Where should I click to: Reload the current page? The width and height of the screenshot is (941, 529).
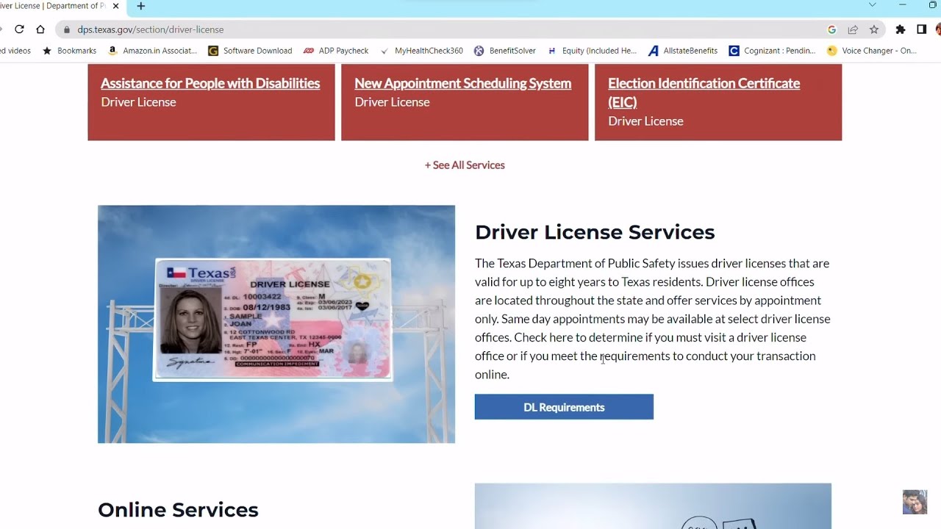tap(19, 29)
